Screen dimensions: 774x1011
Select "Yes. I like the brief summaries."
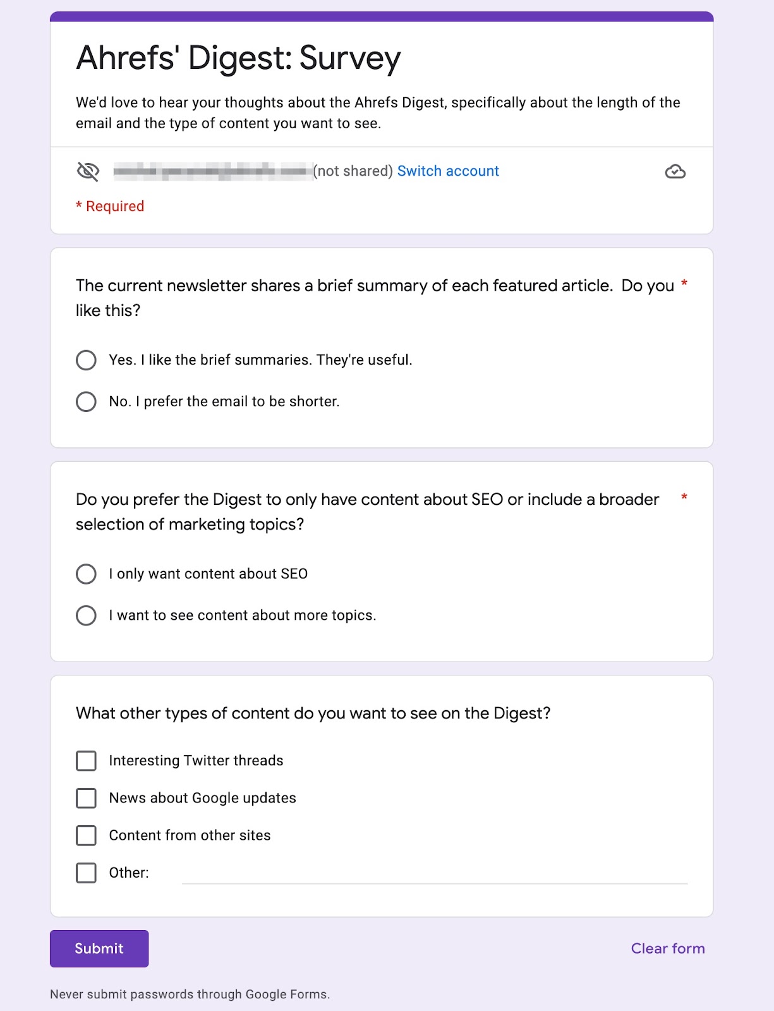coord(86,360)
